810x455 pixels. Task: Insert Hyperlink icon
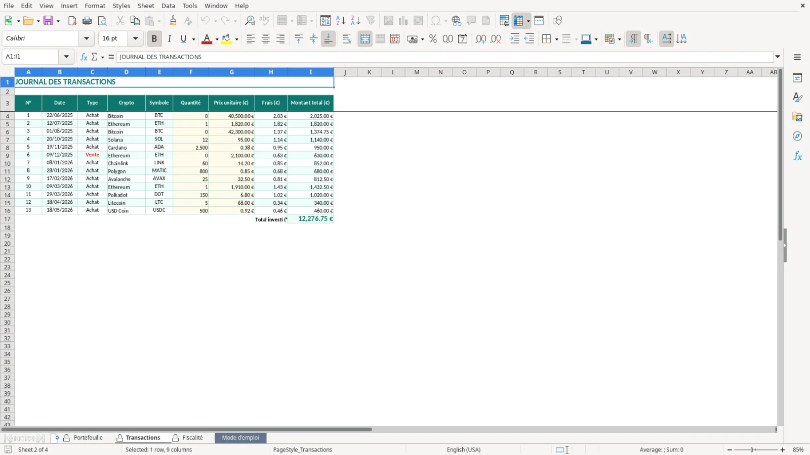(x=457, y=21)
